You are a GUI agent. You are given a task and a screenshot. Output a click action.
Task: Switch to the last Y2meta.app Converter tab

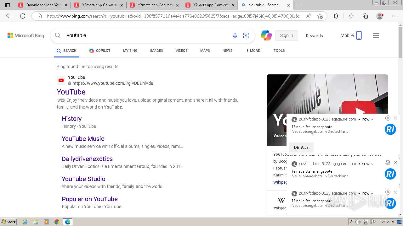(x=210, y=5)
